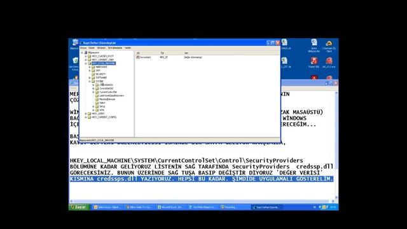This screenshot has height=229, width=407.
Task: Click Notepad horizontal scrollbar left arrow
Action: [71, 201]
